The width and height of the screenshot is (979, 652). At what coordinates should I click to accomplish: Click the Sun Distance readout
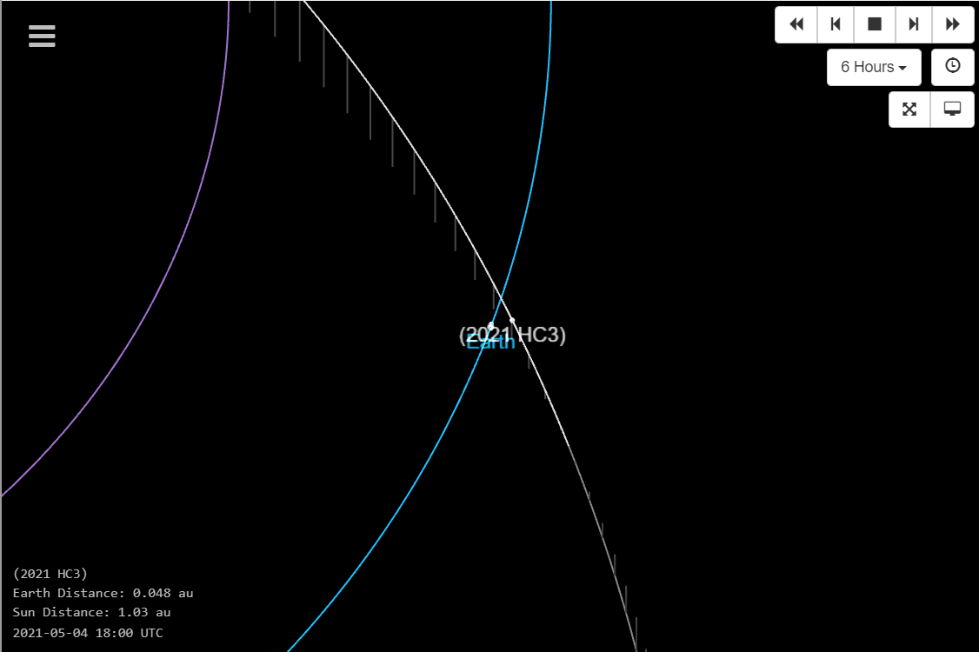[x=91, y=613]
